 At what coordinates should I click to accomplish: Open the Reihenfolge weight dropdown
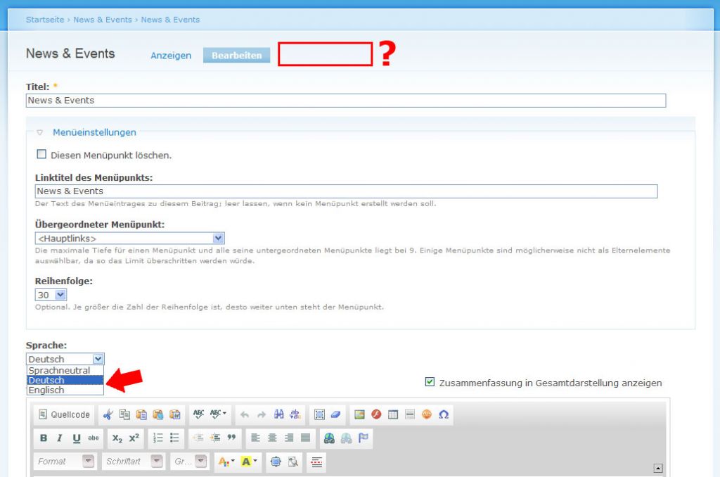coord(60,295)
